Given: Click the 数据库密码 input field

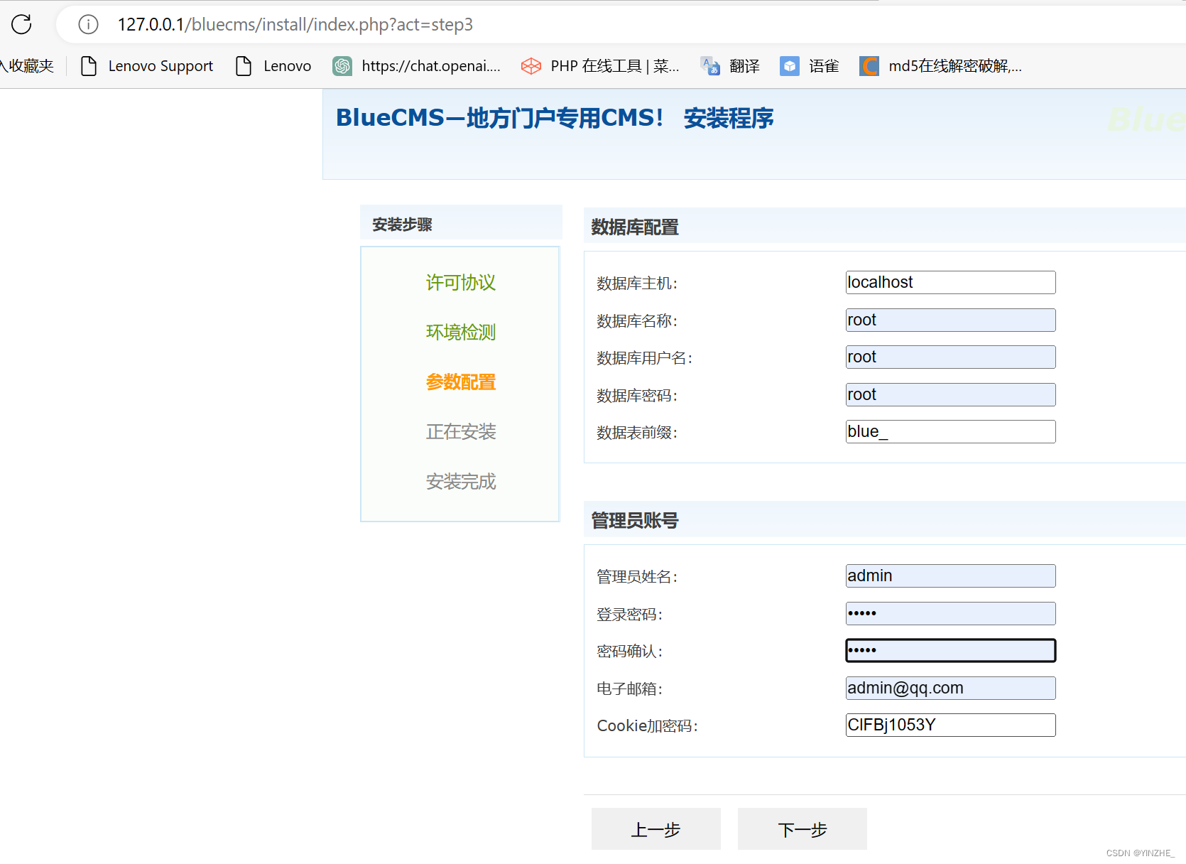Looking at the screenshot, I should click(x=950, y=394).
